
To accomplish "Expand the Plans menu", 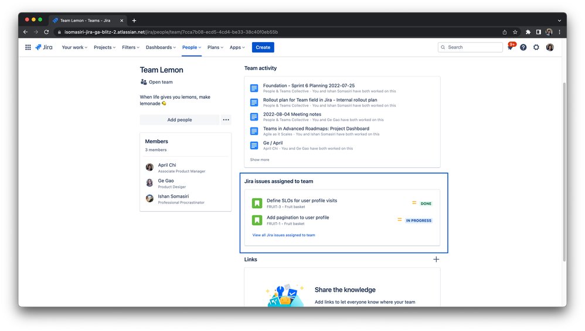I will (215, 47).
